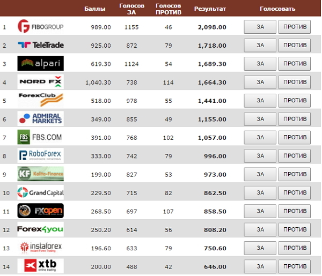This screenshot has width=322, height=276.
Task: Open the Grand Capital logo
Action: coord(40,192)
